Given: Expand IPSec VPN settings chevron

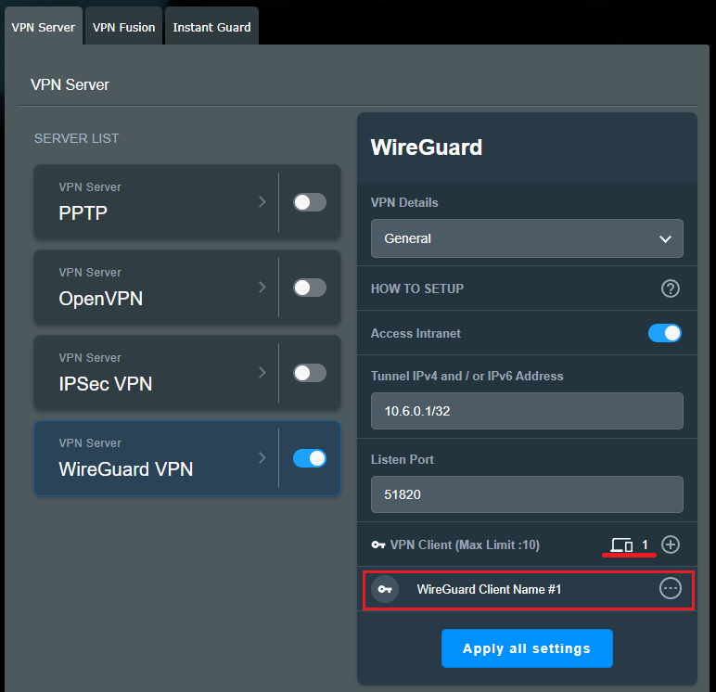Looking at the screenshot, I should click(x=262, y=372).
